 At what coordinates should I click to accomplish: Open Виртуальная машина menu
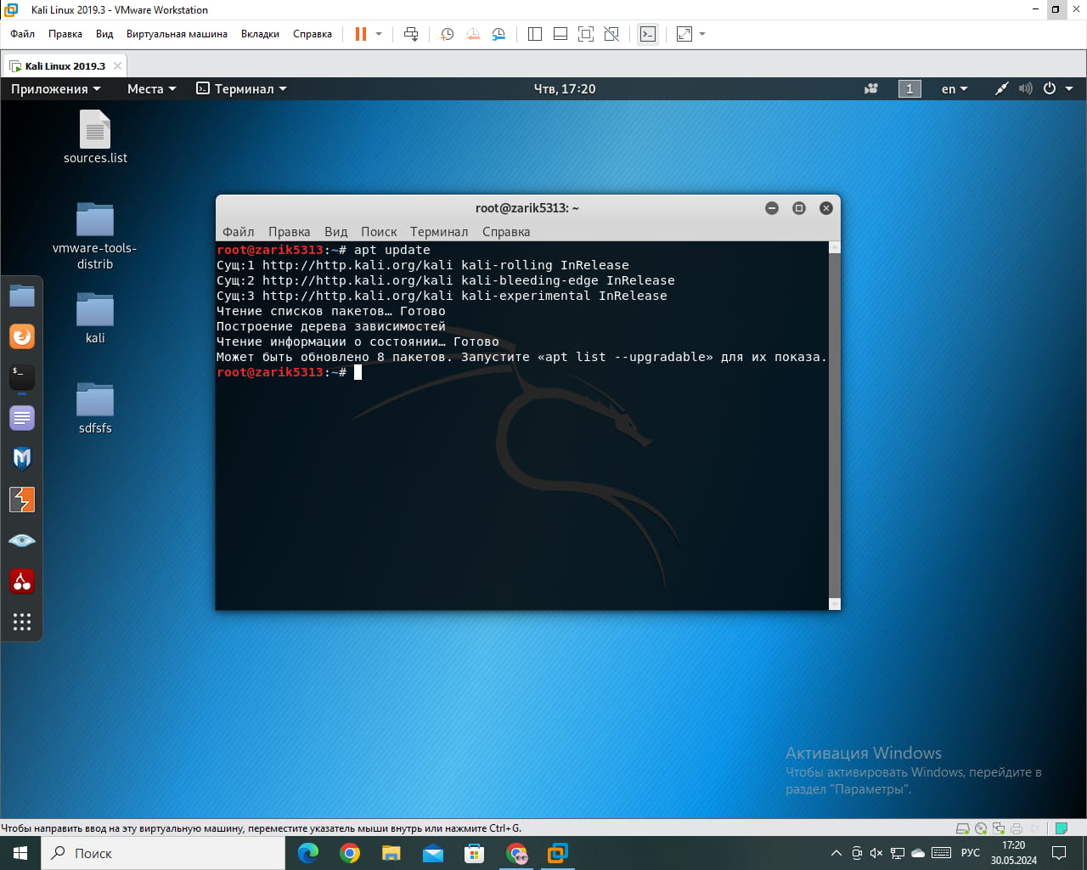pyautogui.click(x=177, y=34)
